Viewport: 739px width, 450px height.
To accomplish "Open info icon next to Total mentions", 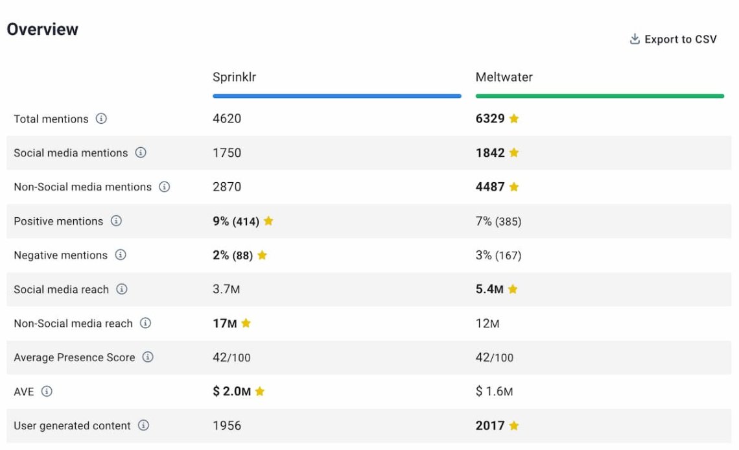I will click(x=101, y=119).
